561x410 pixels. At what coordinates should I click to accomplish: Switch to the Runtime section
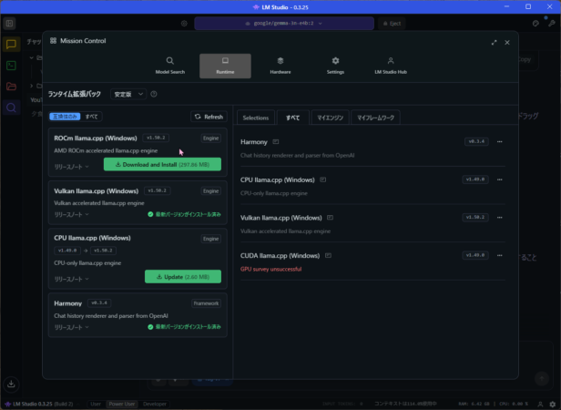225,66
